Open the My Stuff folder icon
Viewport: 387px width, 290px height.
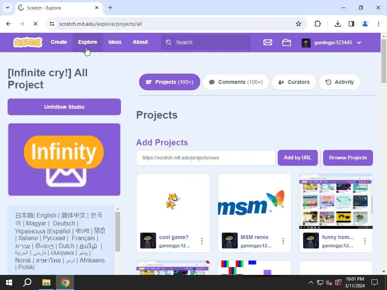click(x=286, y=42)
